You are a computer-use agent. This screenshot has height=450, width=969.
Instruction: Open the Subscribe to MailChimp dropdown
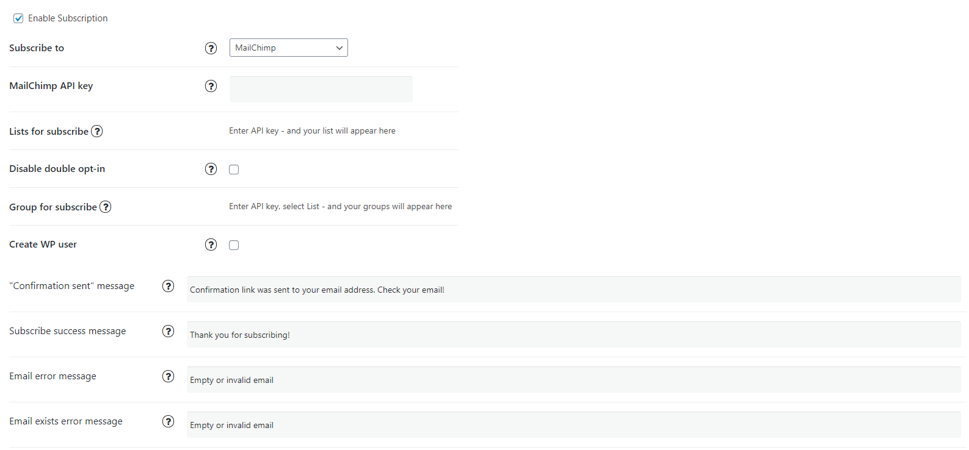point(288,48)
